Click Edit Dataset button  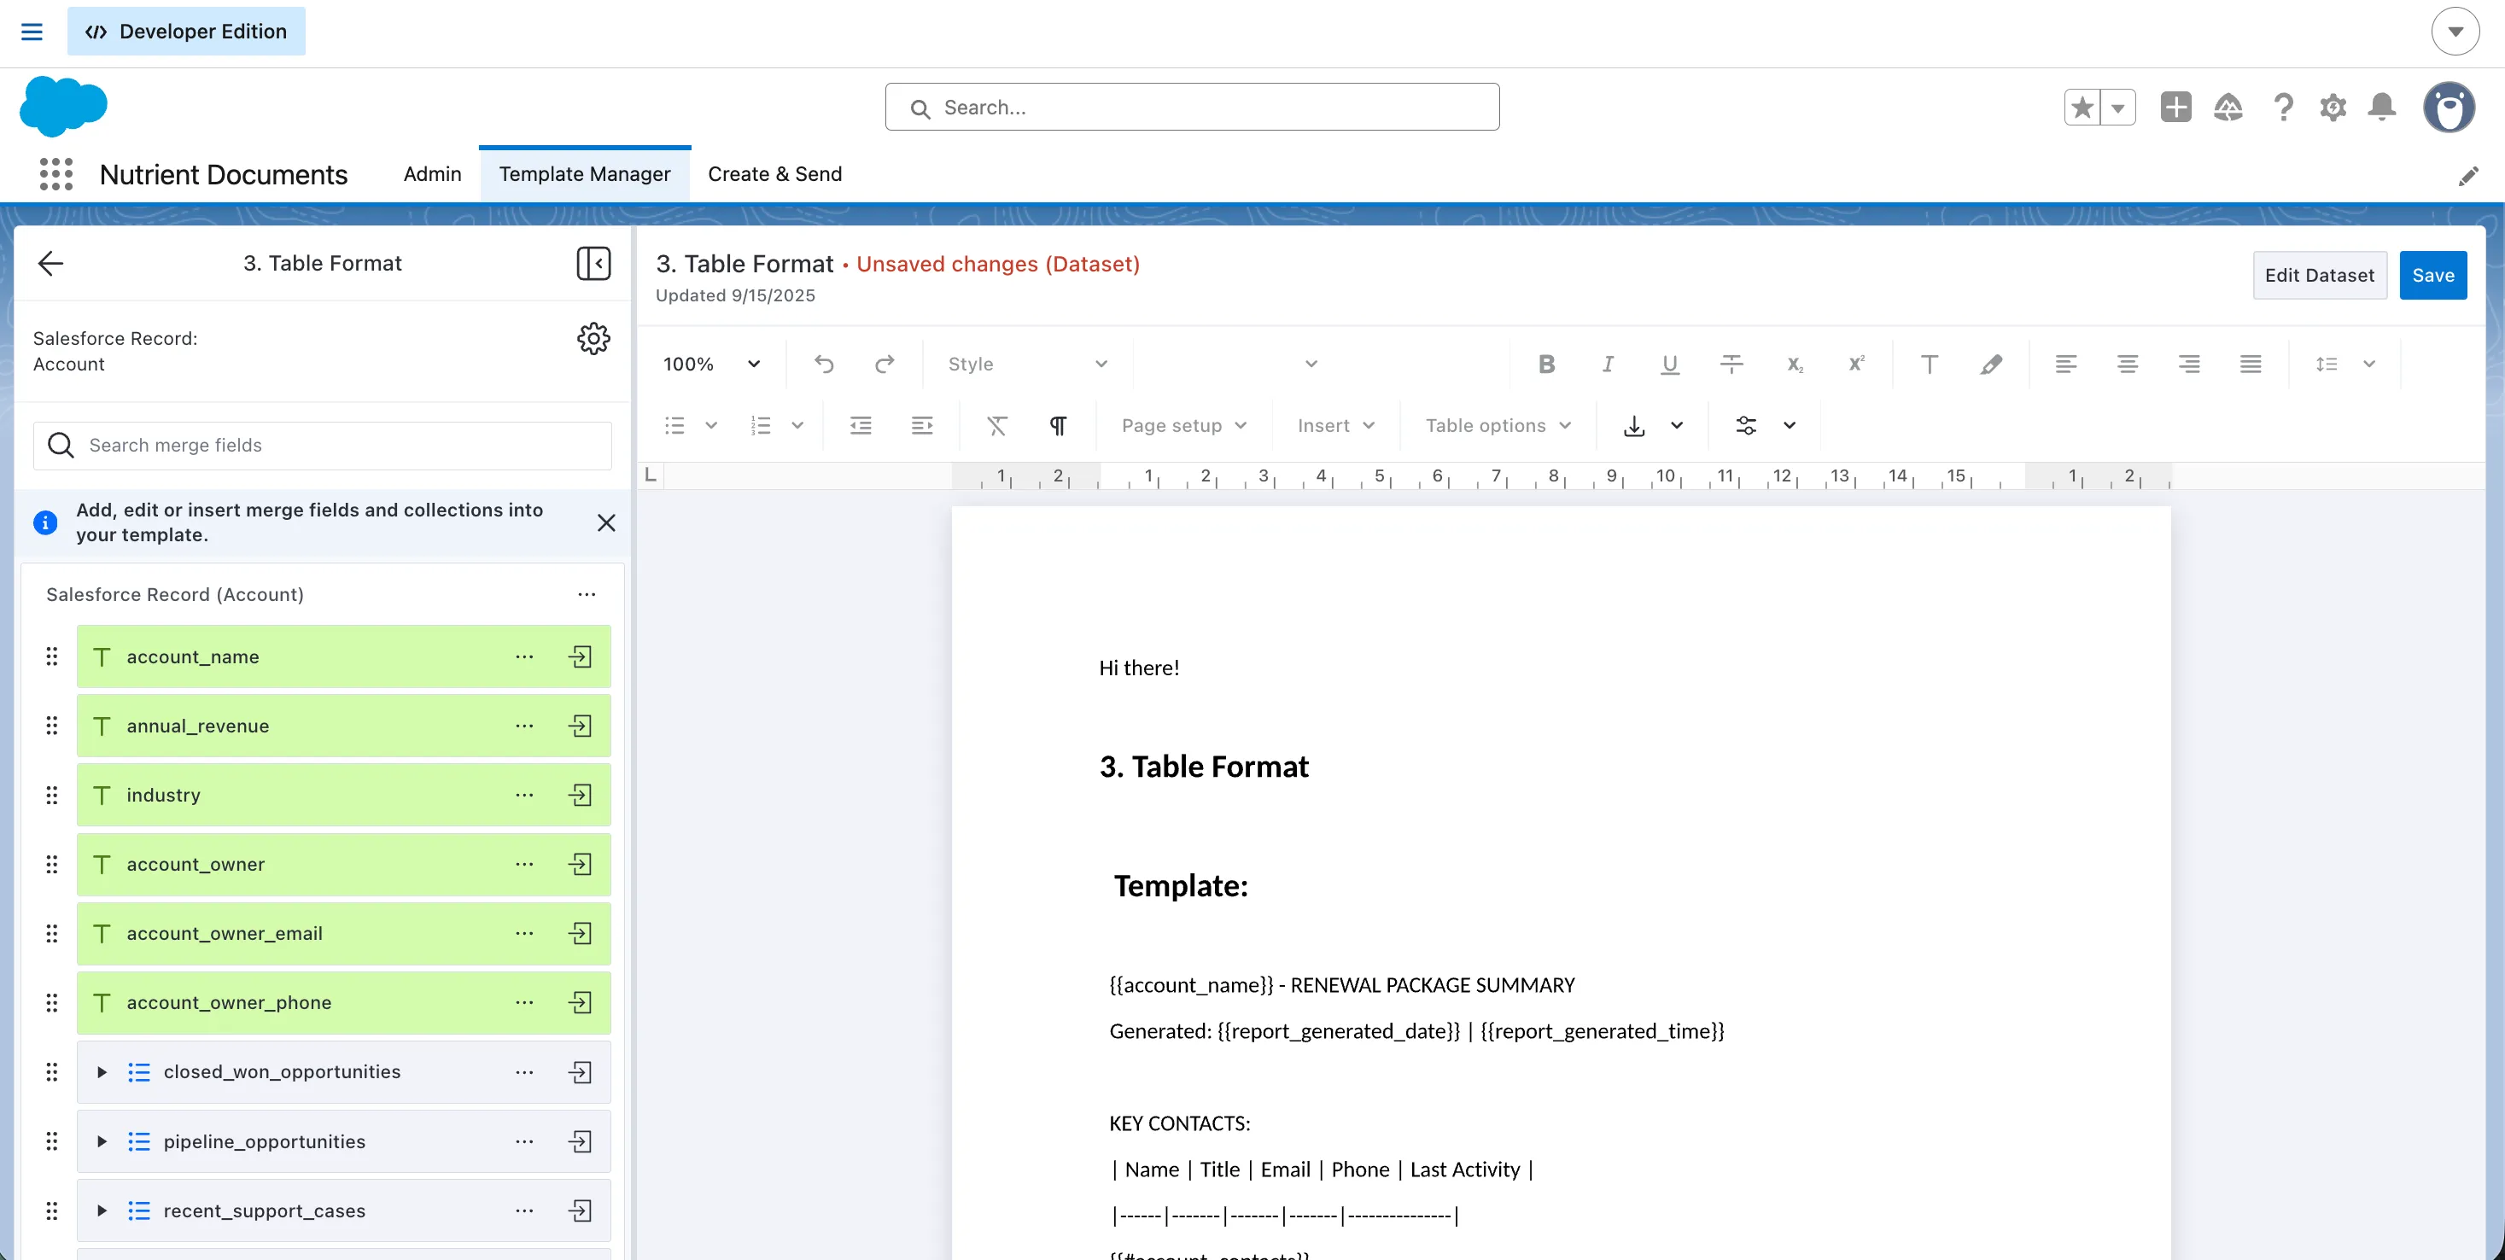(x=2319, y=275)
